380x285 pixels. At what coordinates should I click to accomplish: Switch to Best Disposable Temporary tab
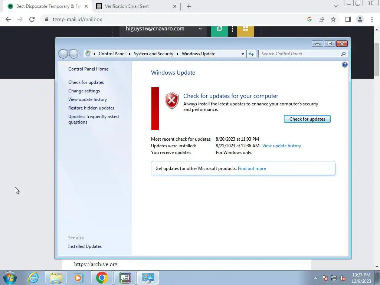pyautogui.click(x=47, y=6)
